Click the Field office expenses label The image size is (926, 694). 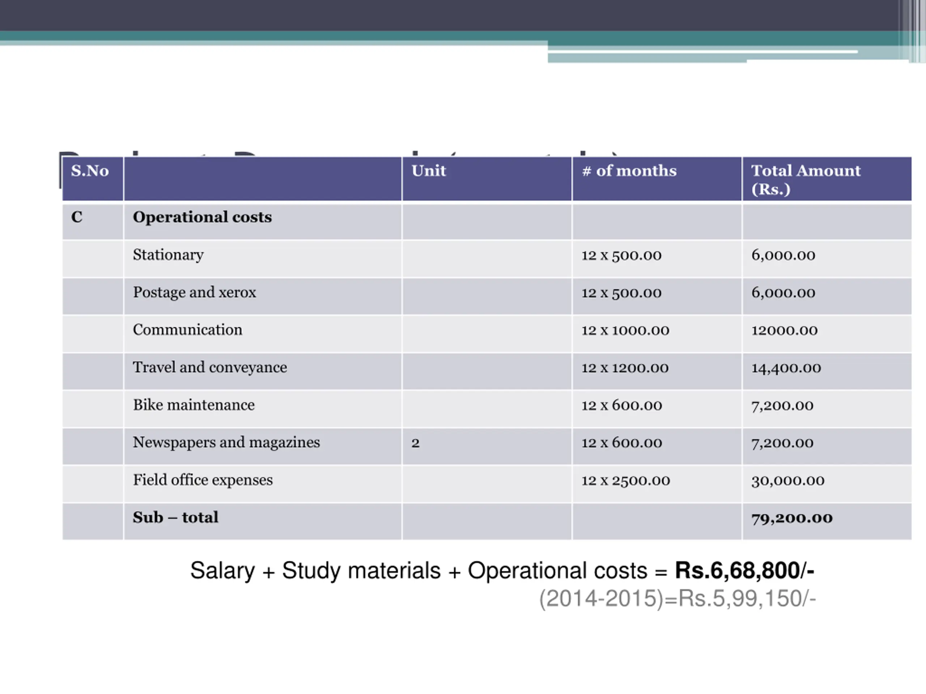(x=203, y=480)
